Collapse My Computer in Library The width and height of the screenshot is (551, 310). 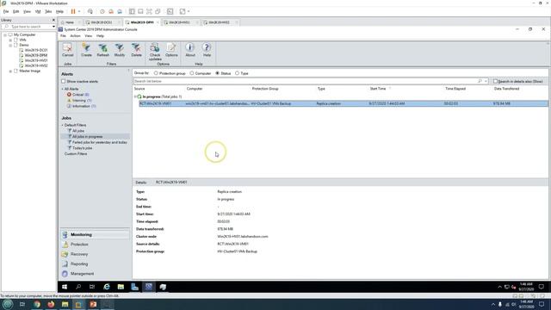5,34
